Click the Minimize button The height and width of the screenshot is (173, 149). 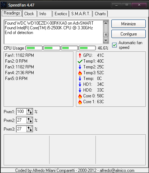tap(128, 24)
